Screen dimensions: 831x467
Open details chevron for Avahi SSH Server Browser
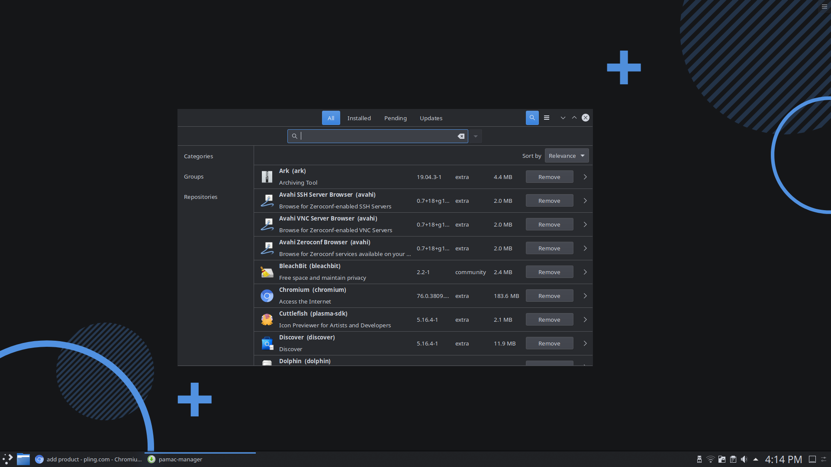coord(585,201)
